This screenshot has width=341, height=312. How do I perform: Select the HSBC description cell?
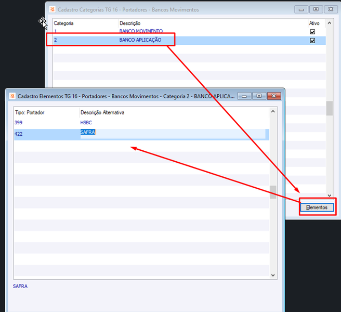coord(86,123)
